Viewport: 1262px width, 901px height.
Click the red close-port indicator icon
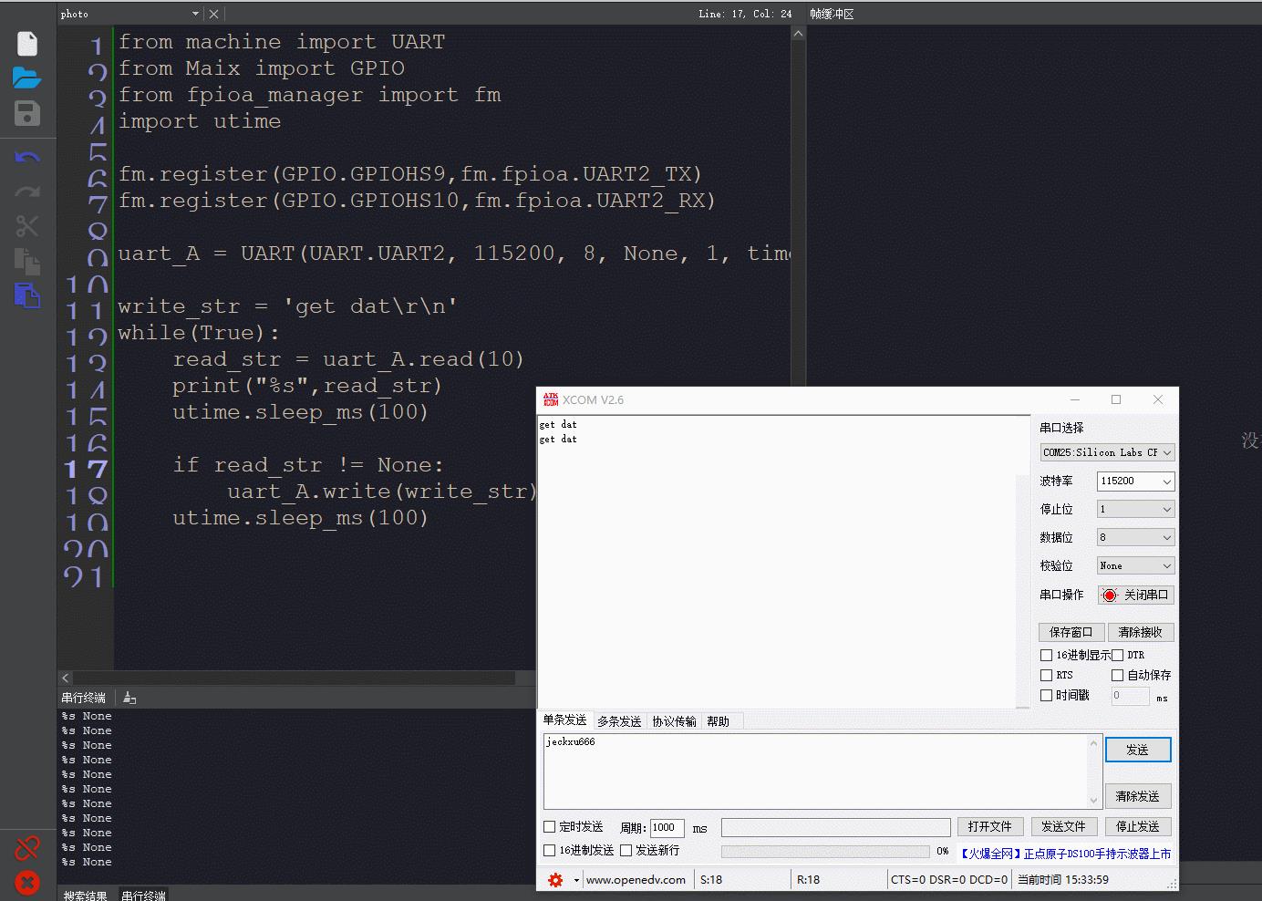pos(1110,595)
